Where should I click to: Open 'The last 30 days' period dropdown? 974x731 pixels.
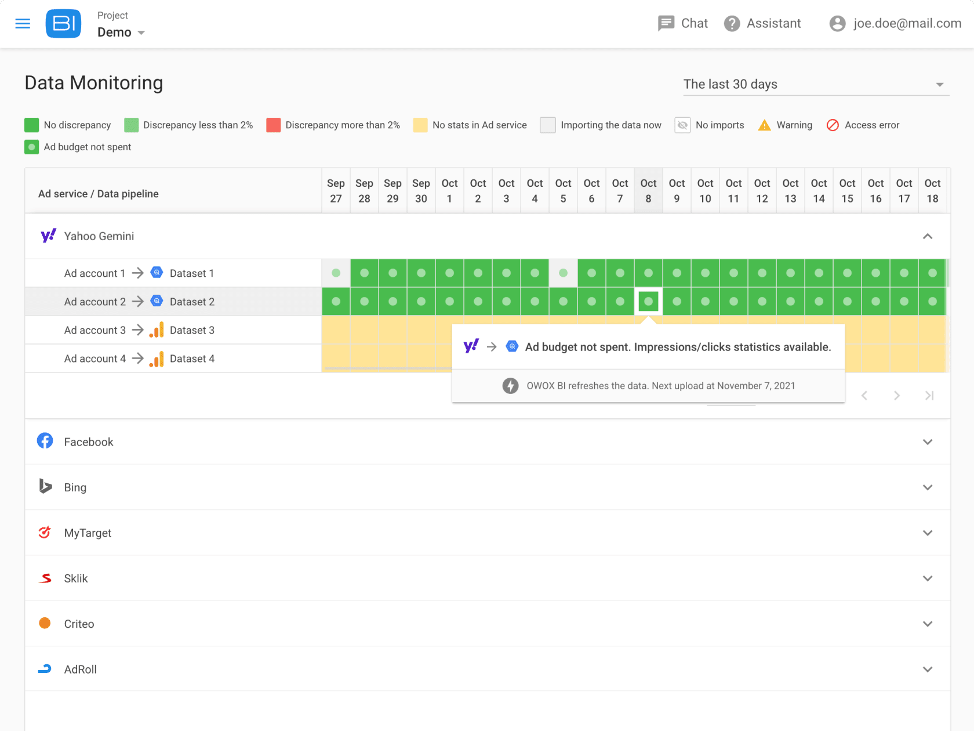tap(816, 85)
